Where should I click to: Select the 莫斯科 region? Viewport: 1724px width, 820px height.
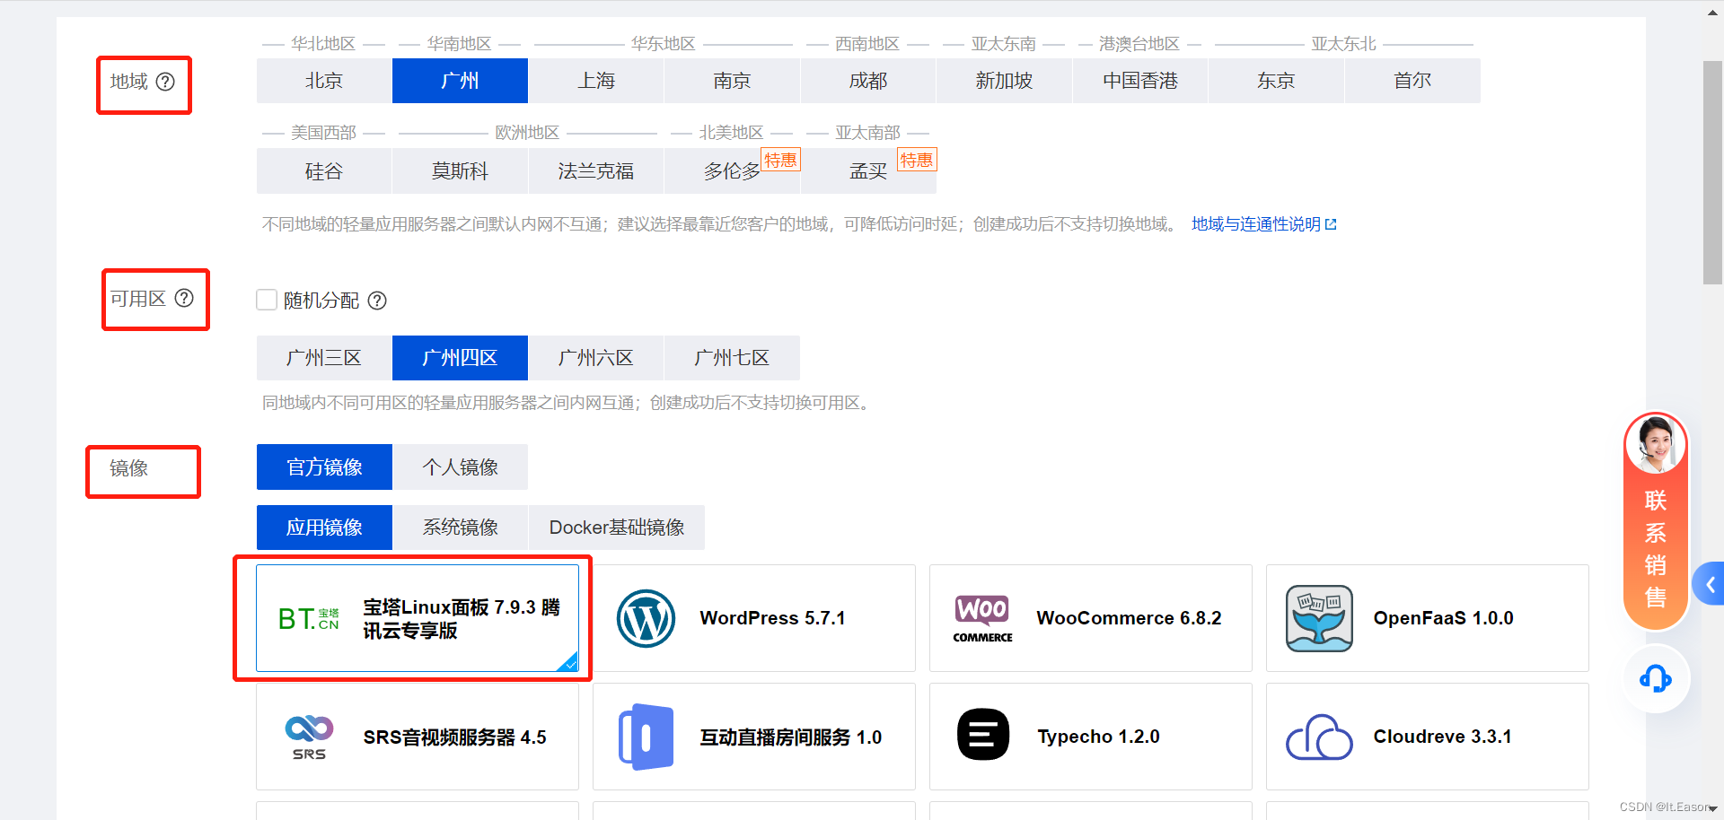point(460,170)
